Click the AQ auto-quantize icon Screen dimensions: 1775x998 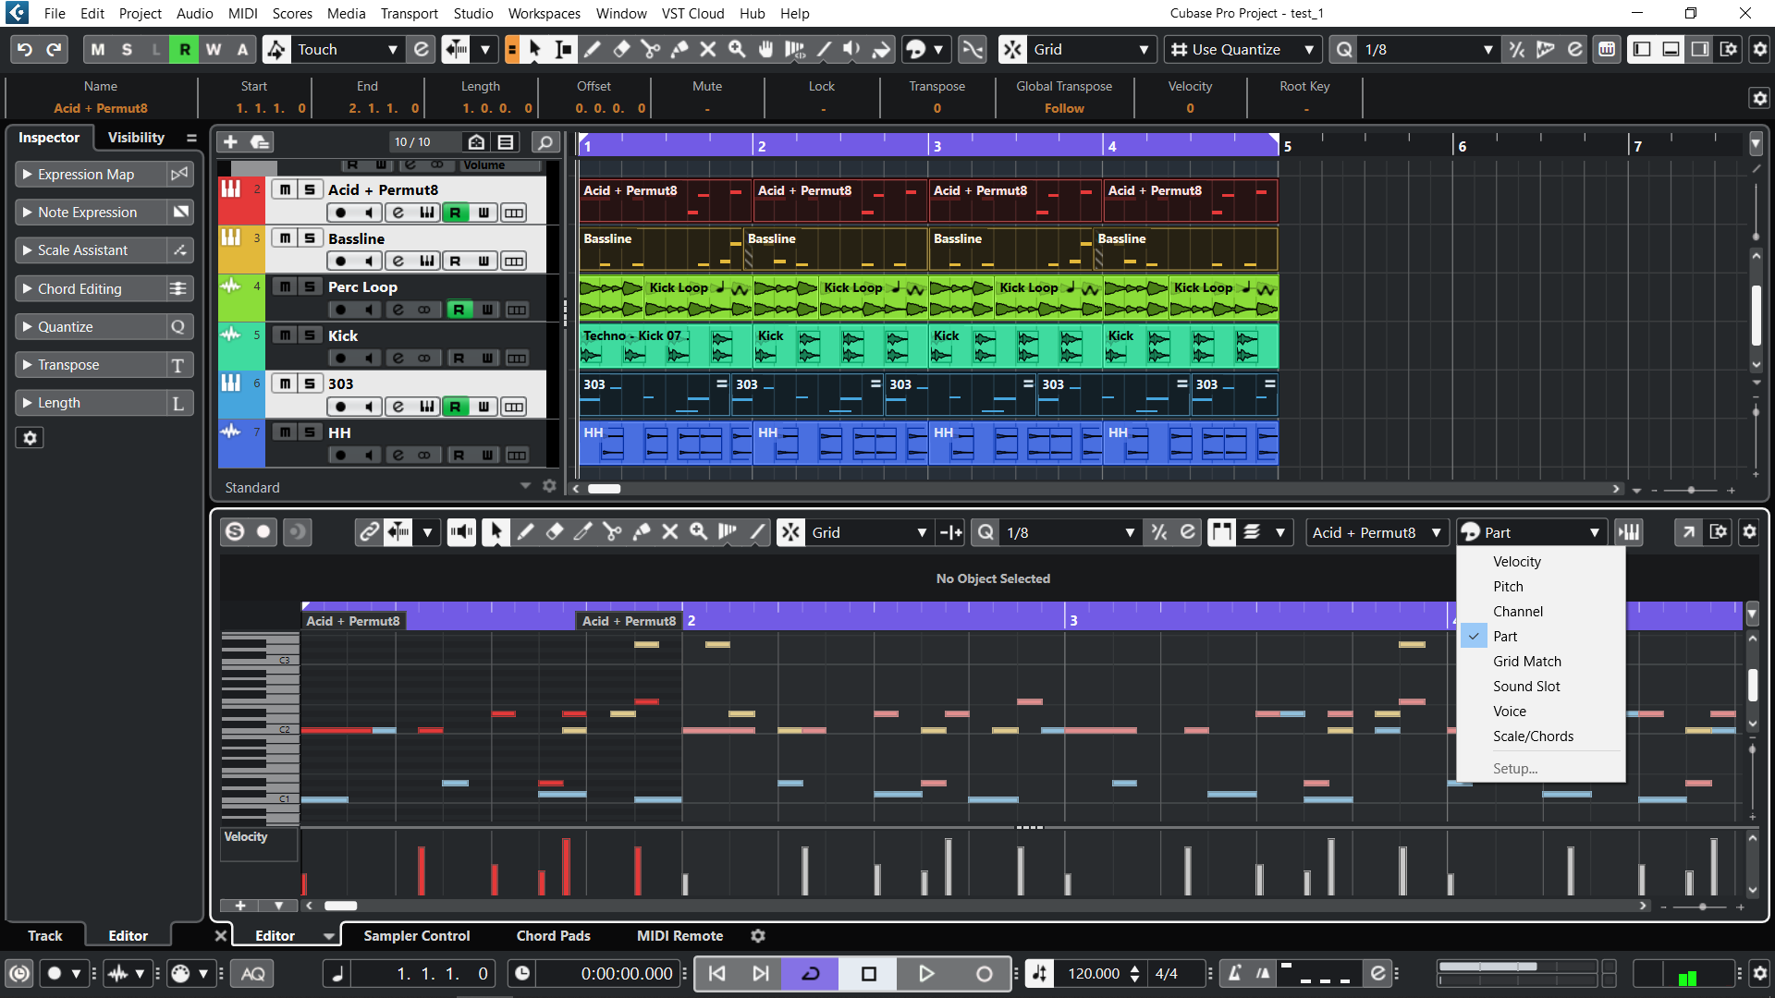(x=252, y=974)
